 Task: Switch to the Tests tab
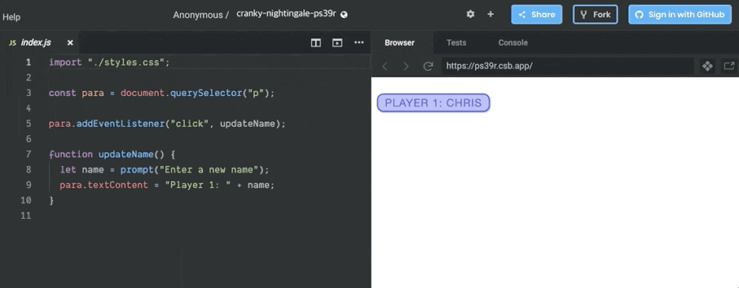pyautogui.click(x=456, y=42)
